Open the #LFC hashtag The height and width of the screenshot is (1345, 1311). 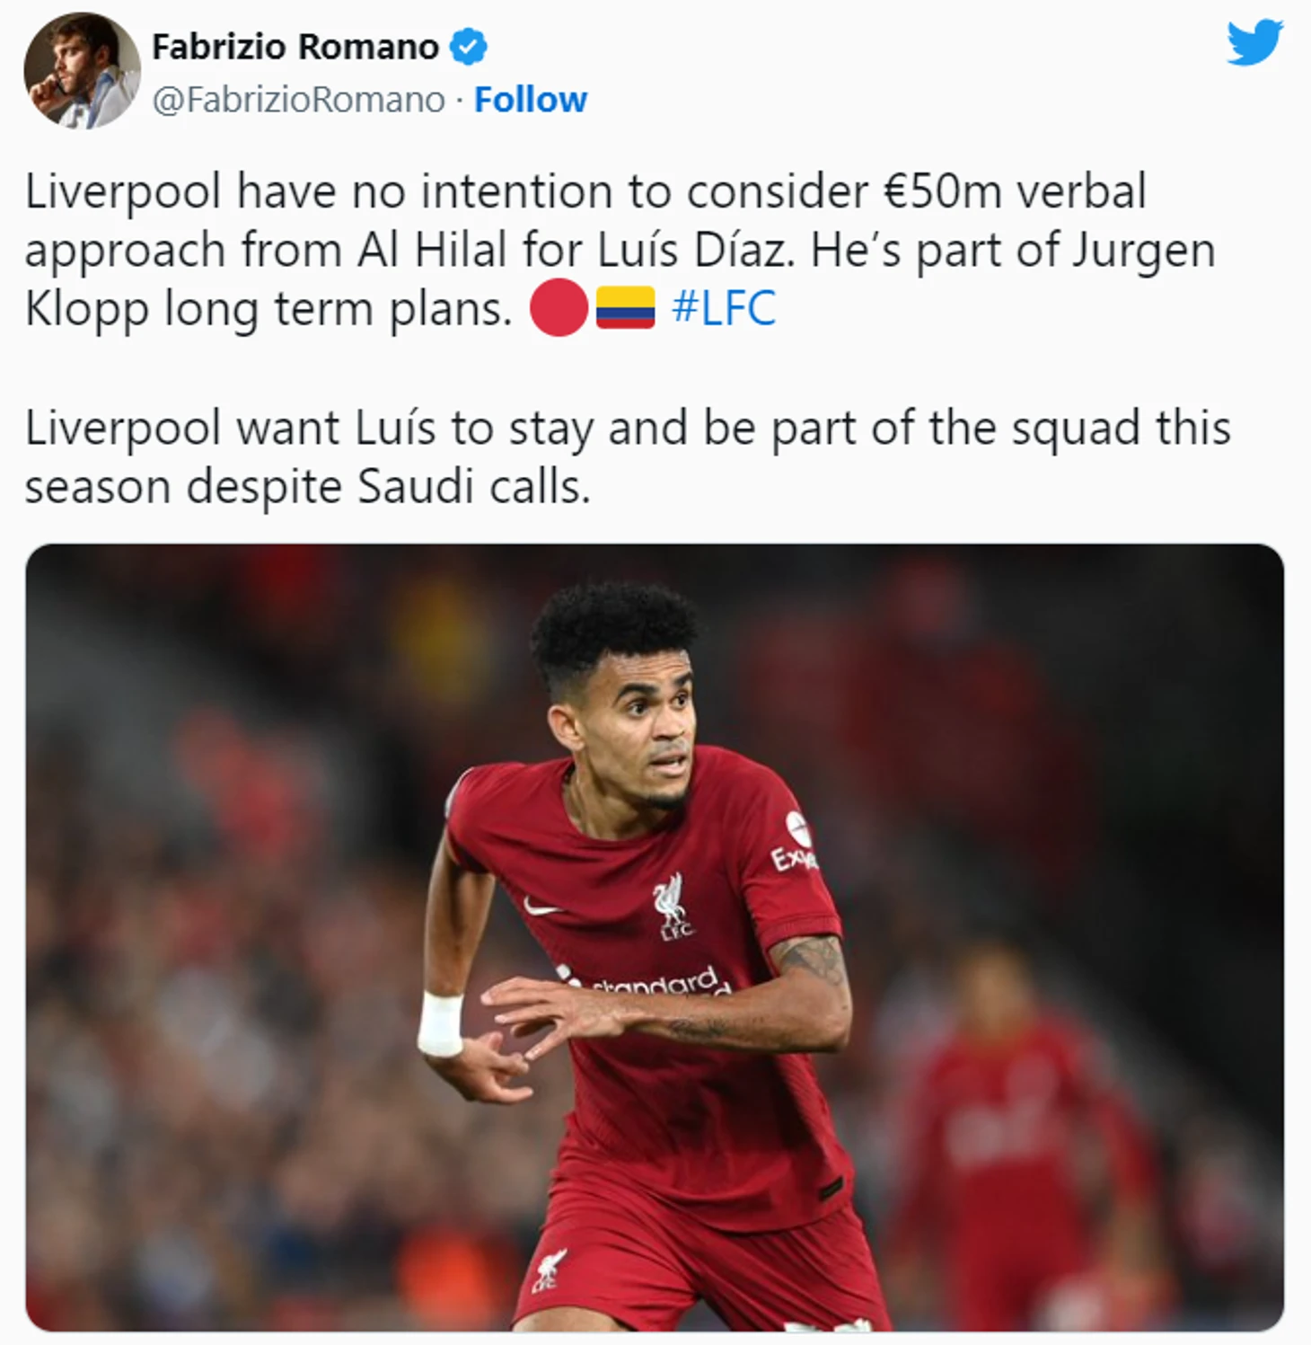[724, 308]
